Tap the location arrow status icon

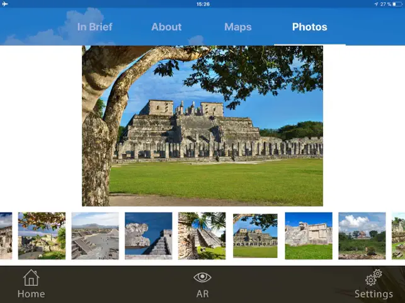click(x=376, y=4)
